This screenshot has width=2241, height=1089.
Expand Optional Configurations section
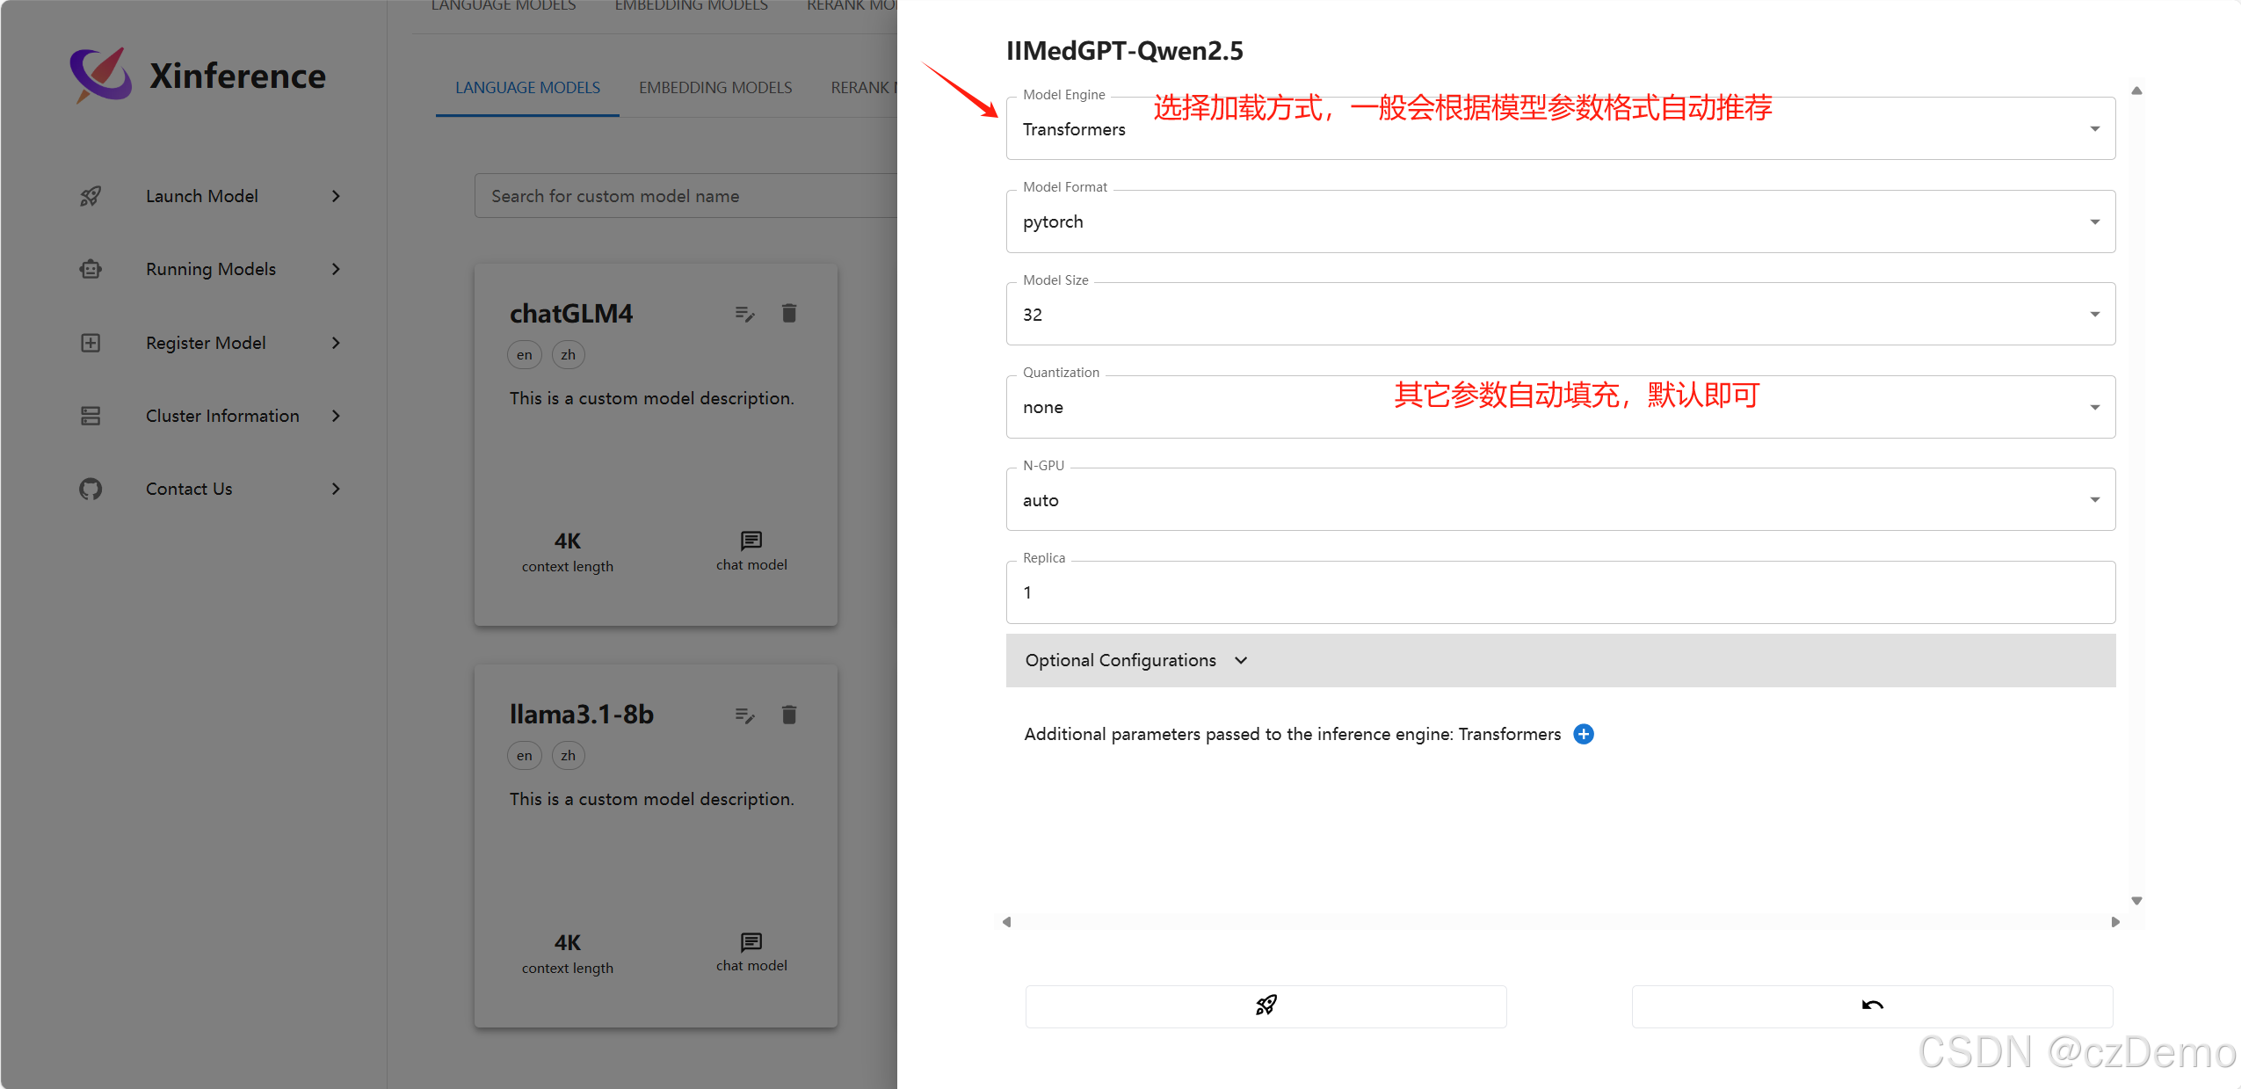pos(1560,660)
